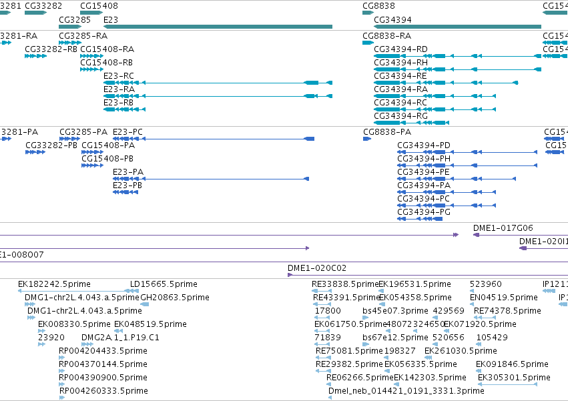Image resolution: width=568 pixels, height=401 pixels.
Task: Click the CG33282 gene arrow
Action: (35, 13)
